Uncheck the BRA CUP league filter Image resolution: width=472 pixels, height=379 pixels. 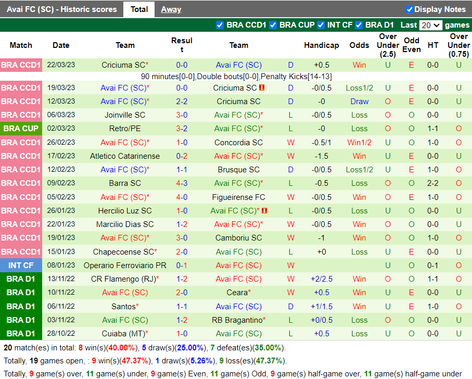(x=273, y=25)
